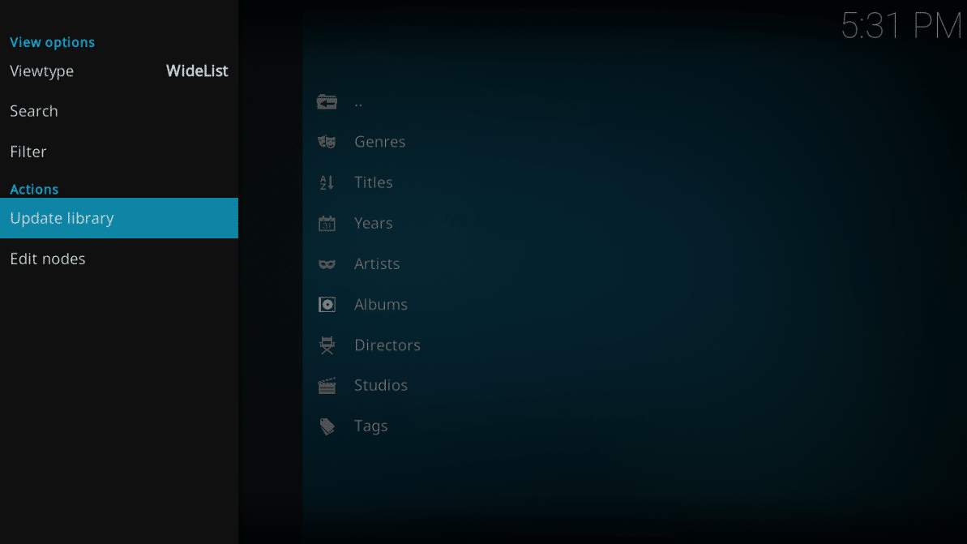Click the Artists mask icon
967x544 pixels.
327,264
